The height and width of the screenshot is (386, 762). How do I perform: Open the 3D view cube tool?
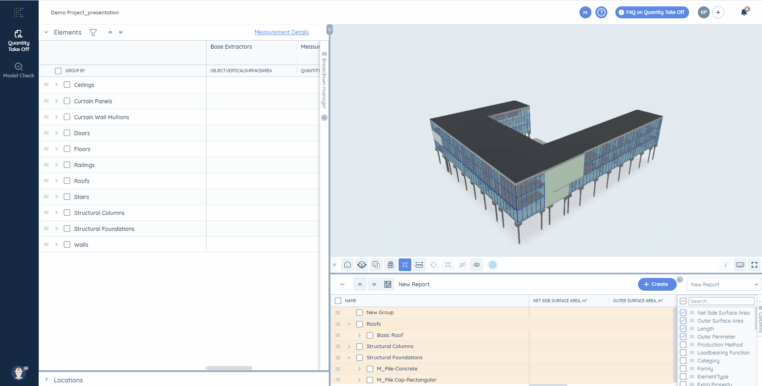pyautogui.click(x=362, y=265)
